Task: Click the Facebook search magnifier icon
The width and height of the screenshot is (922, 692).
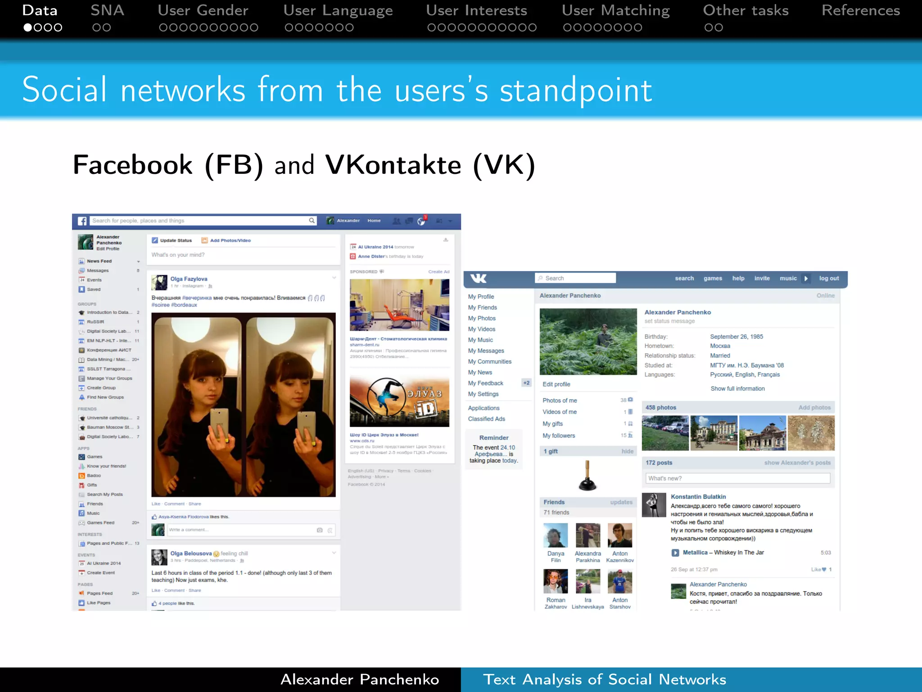Action: 312,221
